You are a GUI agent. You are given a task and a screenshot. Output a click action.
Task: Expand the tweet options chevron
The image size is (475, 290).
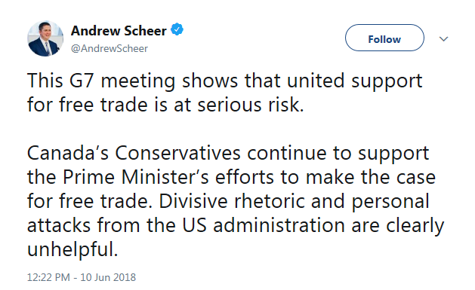click(443, 38)
